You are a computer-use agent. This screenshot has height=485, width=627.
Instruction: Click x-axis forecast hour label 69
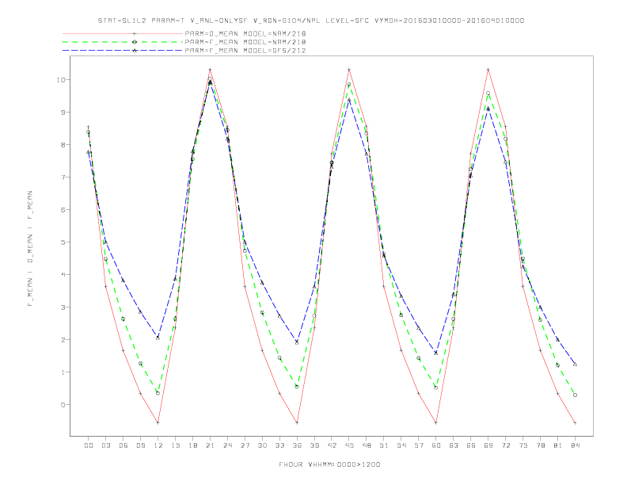[x=488, y=445]
